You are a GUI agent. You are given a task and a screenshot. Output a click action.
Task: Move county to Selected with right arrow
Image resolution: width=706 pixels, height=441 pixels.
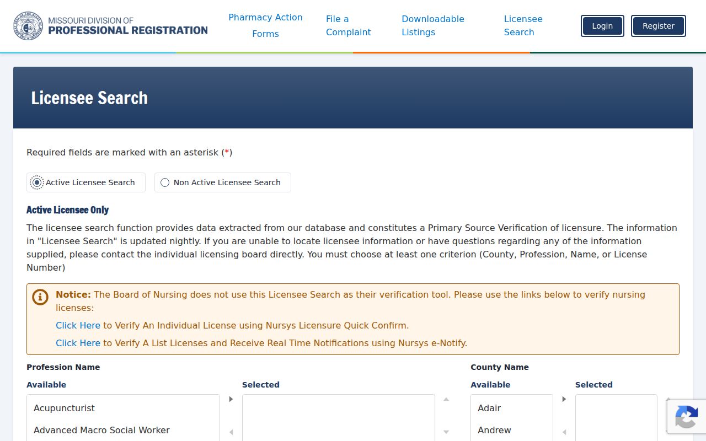coord(564,399)
